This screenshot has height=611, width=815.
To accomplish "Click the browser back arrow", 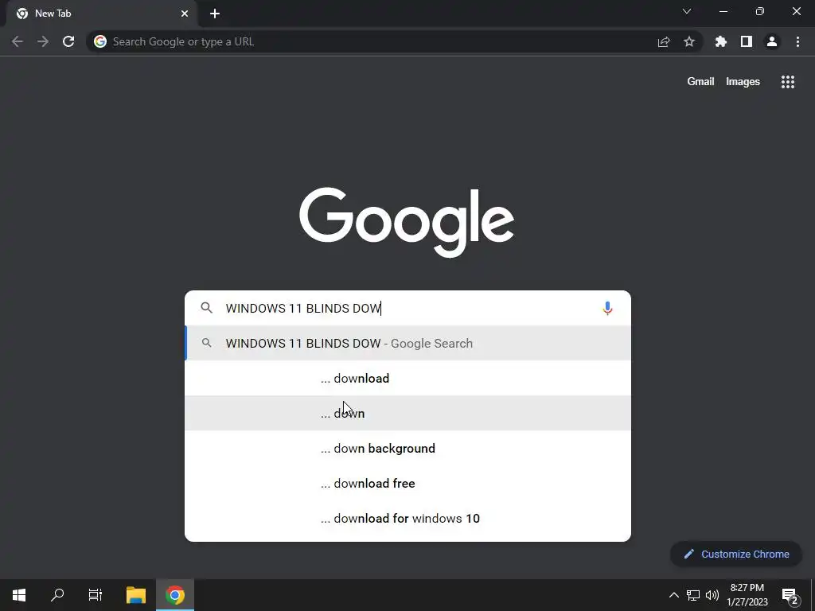I will tap(18, 41).
